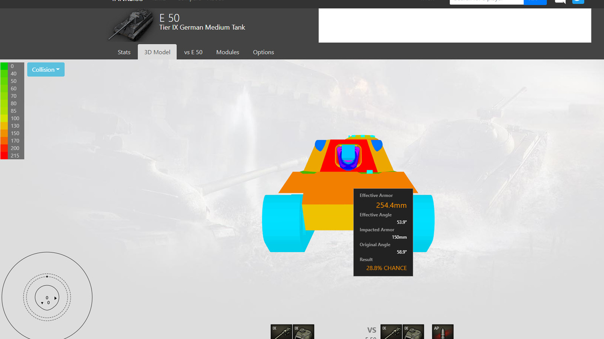Expand the Collision dropdown

click(46, 70)
